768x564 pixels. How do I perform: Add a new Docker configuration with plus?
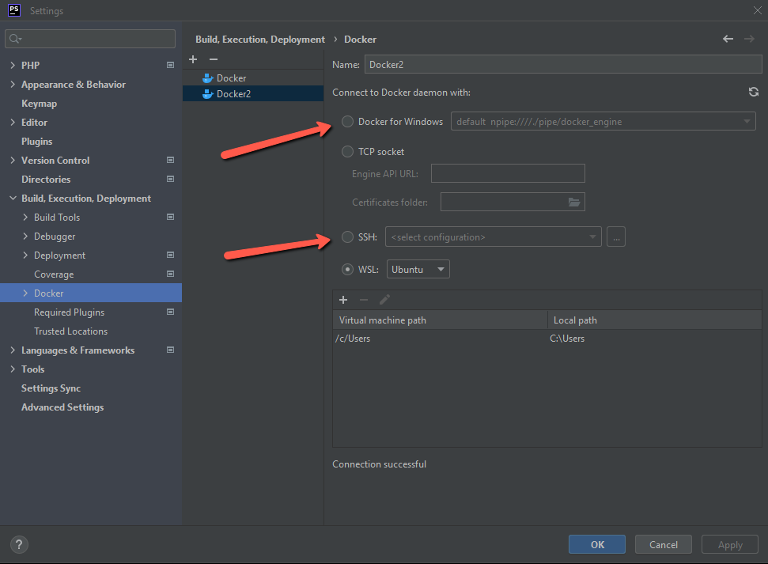[x=193, y=59]
